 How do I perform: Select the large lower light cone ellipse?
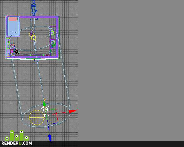pyautogui.click(x=46, y=115)
